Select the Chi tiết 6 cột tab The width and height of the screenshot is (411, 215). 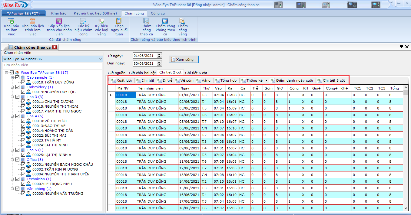(x=196, y=73)
